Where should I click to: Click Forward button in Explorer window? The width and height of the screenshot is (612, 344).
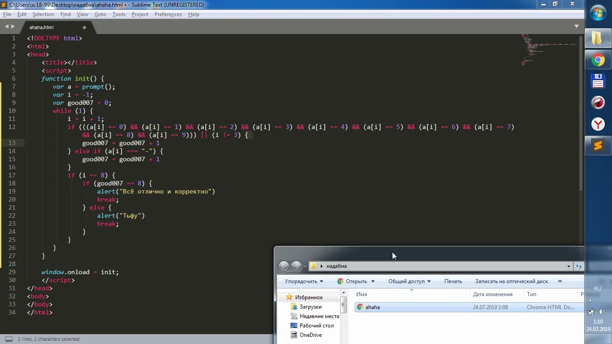pos(296,267)
